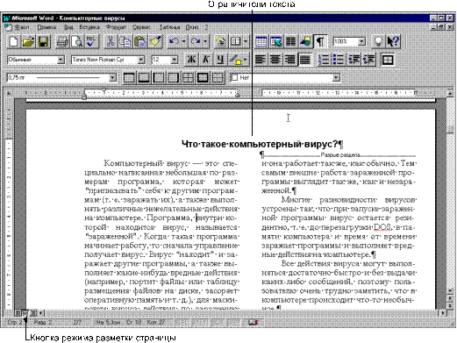The image size is (457, 343).
Task: Open the Вид menu
Action: (x=68, y=27)
